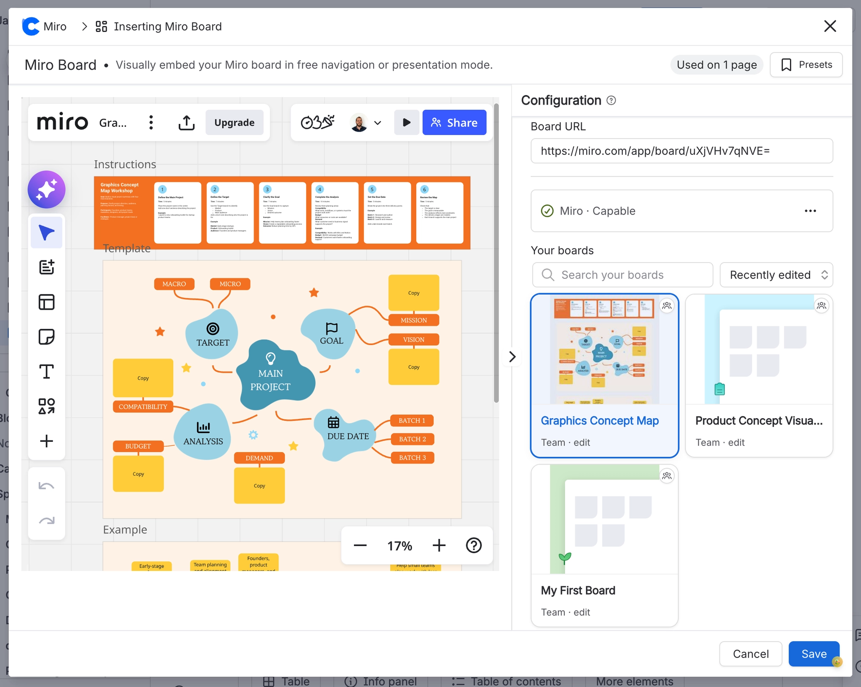
Task: Open the add document tool
Action: tap(46, 267)
